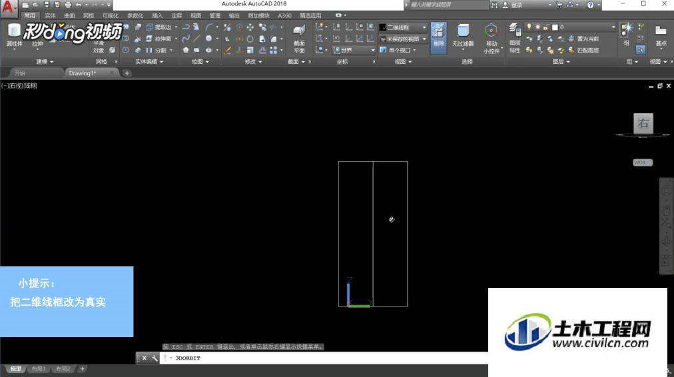
Task: Click the Open file icon in quick access toolbar
Action: (x=36, y=5)
